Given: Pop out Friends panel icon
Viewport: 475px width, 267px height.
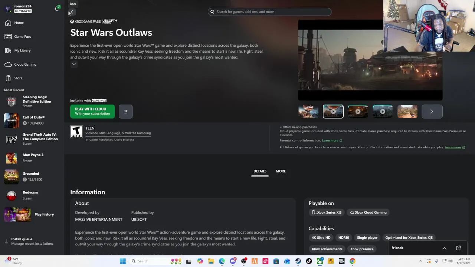Looking at the screenshot, I should click(x=458, y=248).
